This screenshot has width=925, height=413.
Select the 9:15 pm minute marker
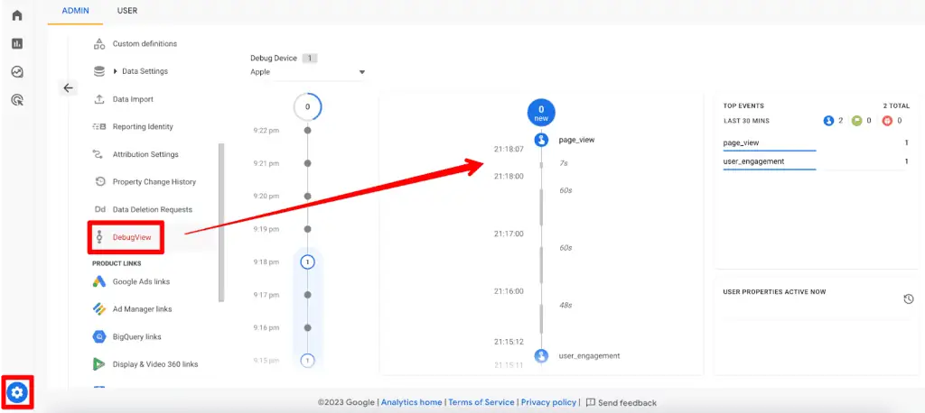tap(307, 360)
